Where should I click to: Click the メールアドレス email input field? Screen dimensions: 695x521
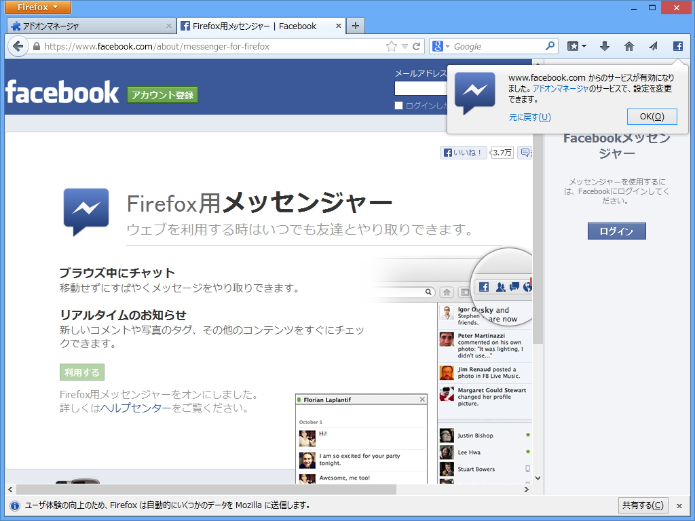[x=421, y=89]
